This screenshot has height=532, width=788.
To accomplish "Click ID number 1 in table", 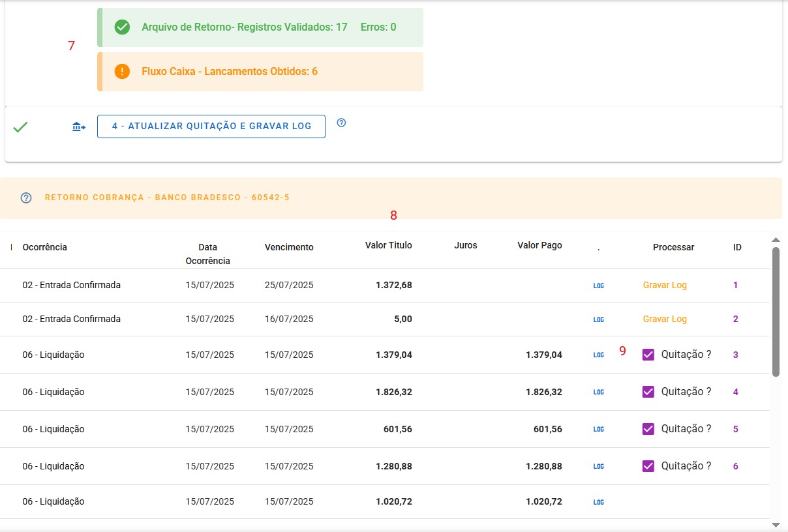I will click(735, 285).
